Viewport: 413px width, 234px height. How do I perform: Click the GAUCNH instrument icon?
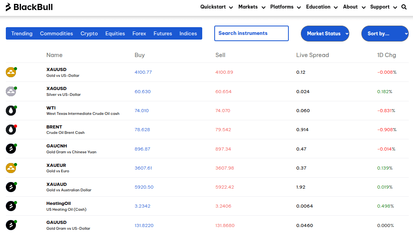tap(11, 149)
